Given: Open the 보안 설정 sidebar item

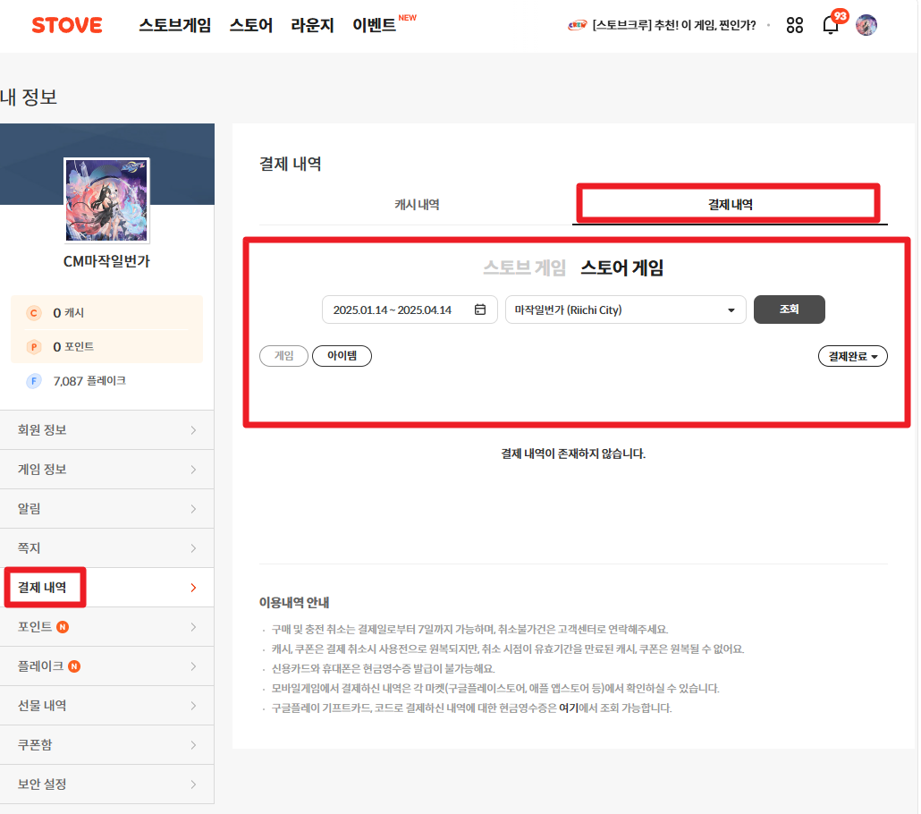Looking at the screenshot, I should tap(107, 784).
